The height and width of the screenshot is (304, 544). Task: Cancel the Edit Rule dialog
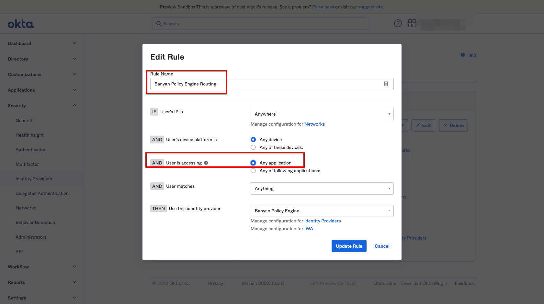382,246
